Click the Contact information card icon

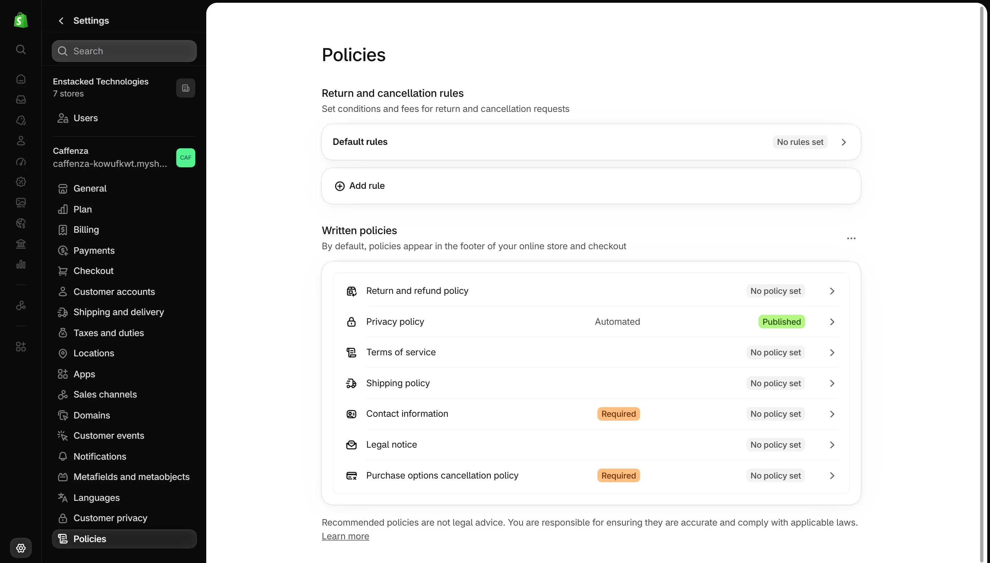click(351, 414)
